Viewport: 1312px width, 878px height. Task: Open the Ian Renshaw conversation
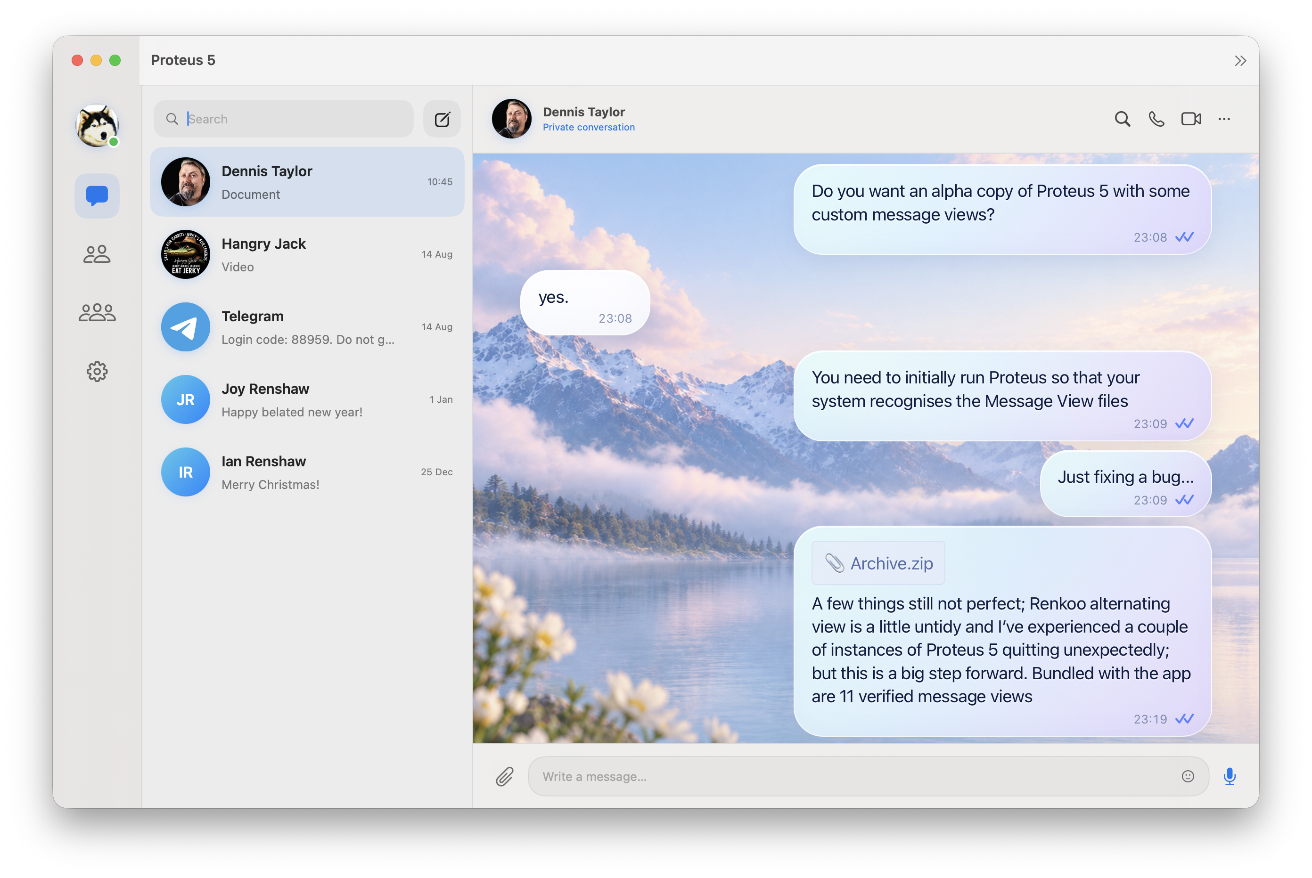[307, 472]
